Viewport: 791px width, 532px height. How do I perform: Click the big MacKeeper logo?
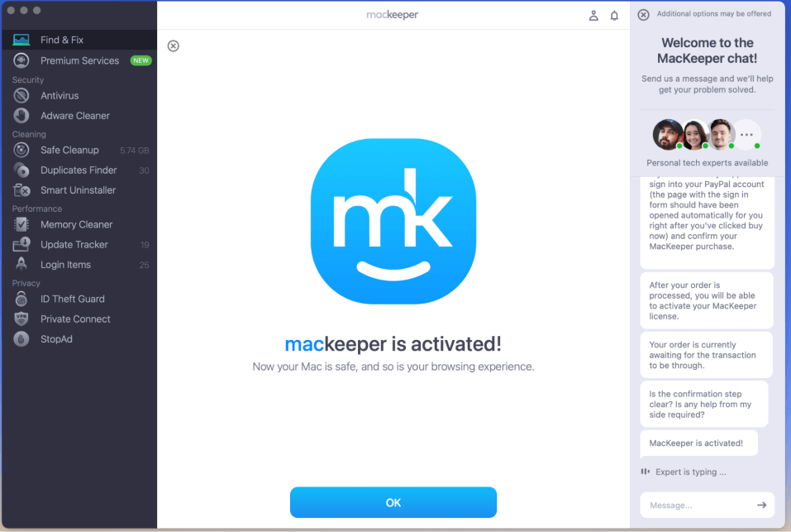point(393,221)
